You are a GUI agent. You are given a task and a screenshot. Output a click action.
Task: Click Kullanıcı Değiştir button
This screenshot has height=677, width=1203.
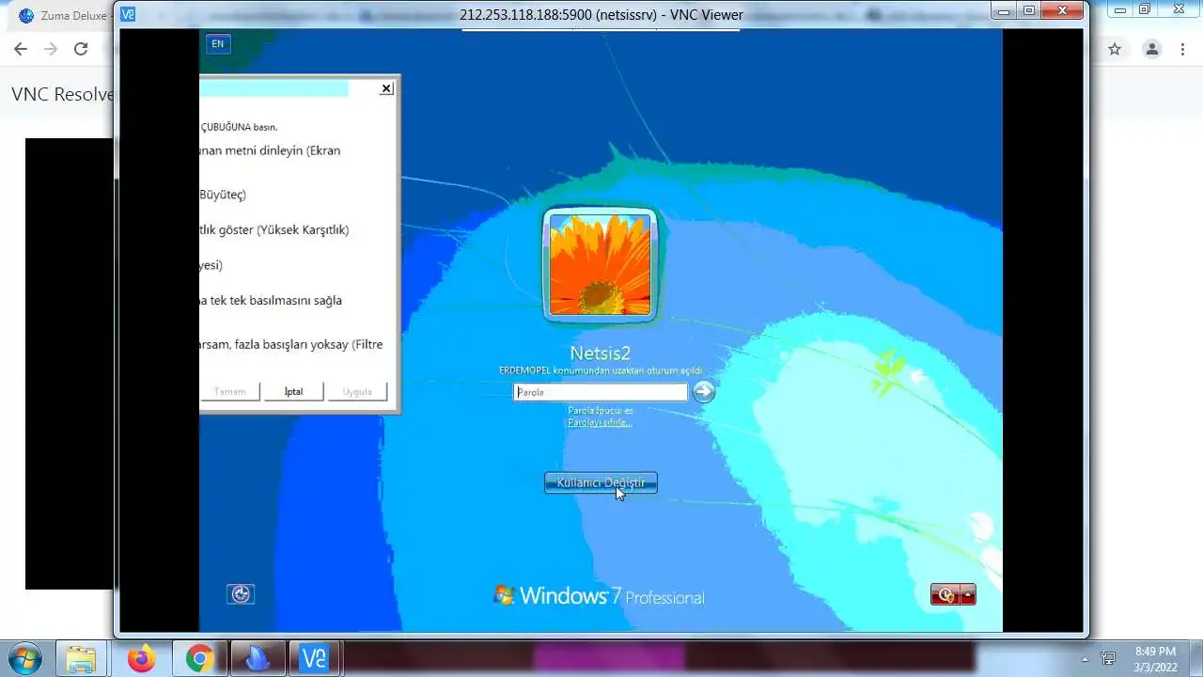[x=601, y=482]
